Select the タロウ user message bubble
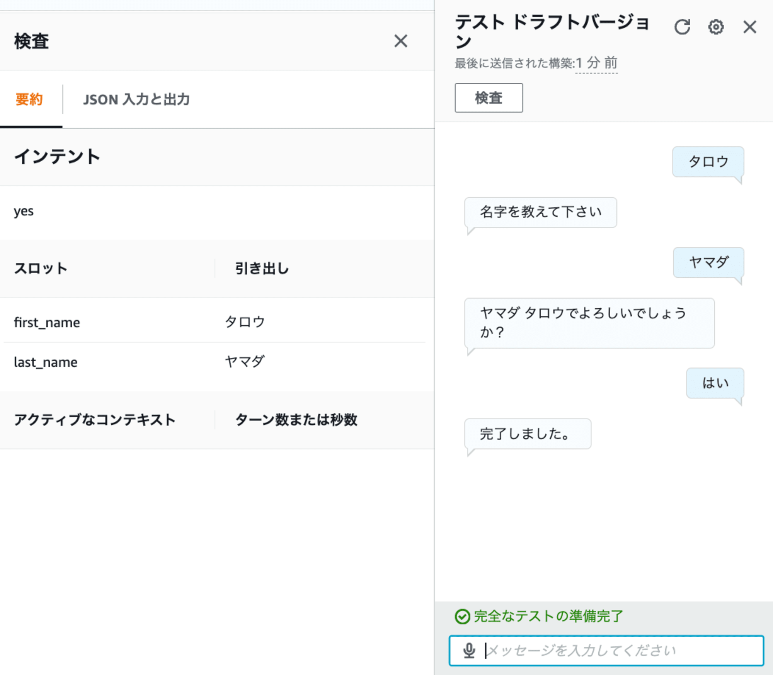This screenshot has height=675, width=773. (x=708, y=162)
